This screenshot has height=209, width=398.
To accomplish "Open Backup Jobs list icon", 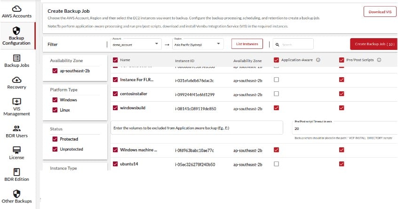I will [16, 58].
